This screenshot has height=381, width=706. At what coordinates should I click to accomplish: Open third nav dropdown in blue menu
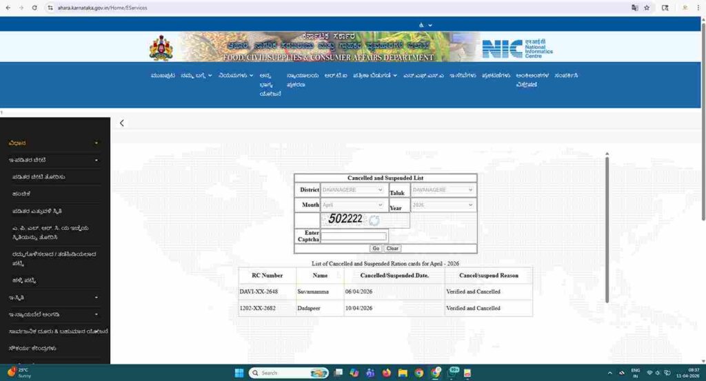(236, 76)
